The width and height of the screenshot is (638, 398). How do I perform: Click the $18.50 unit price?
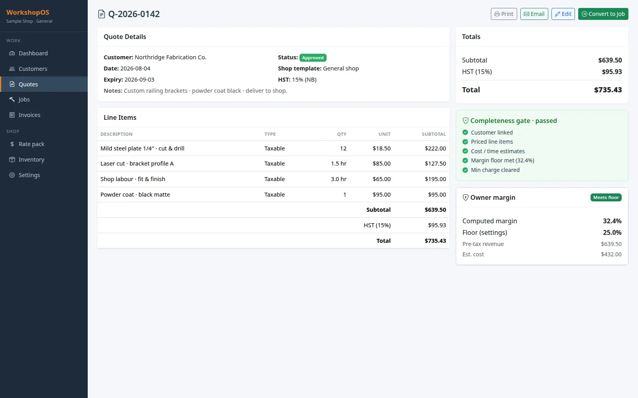click(382, 148)
